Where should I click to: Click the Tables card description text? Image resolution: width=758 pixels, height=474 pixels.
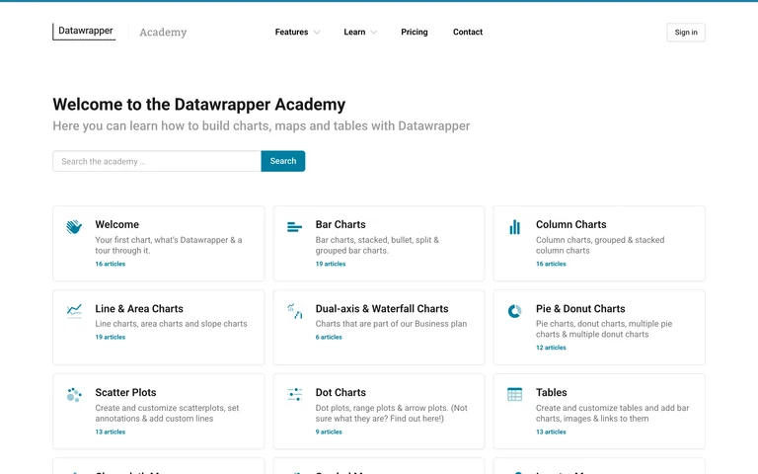click(x=612, y=413)
